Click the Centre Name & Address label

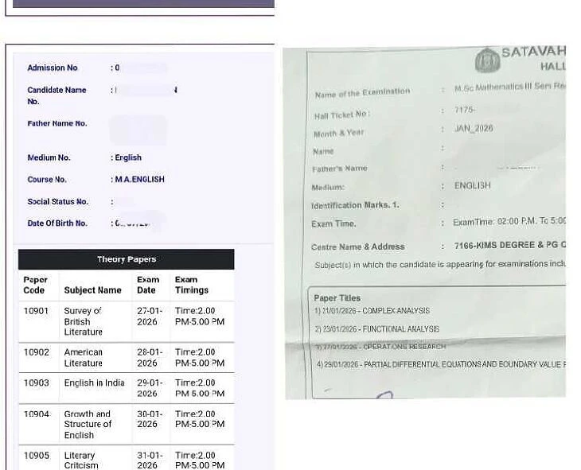[357, 247]
